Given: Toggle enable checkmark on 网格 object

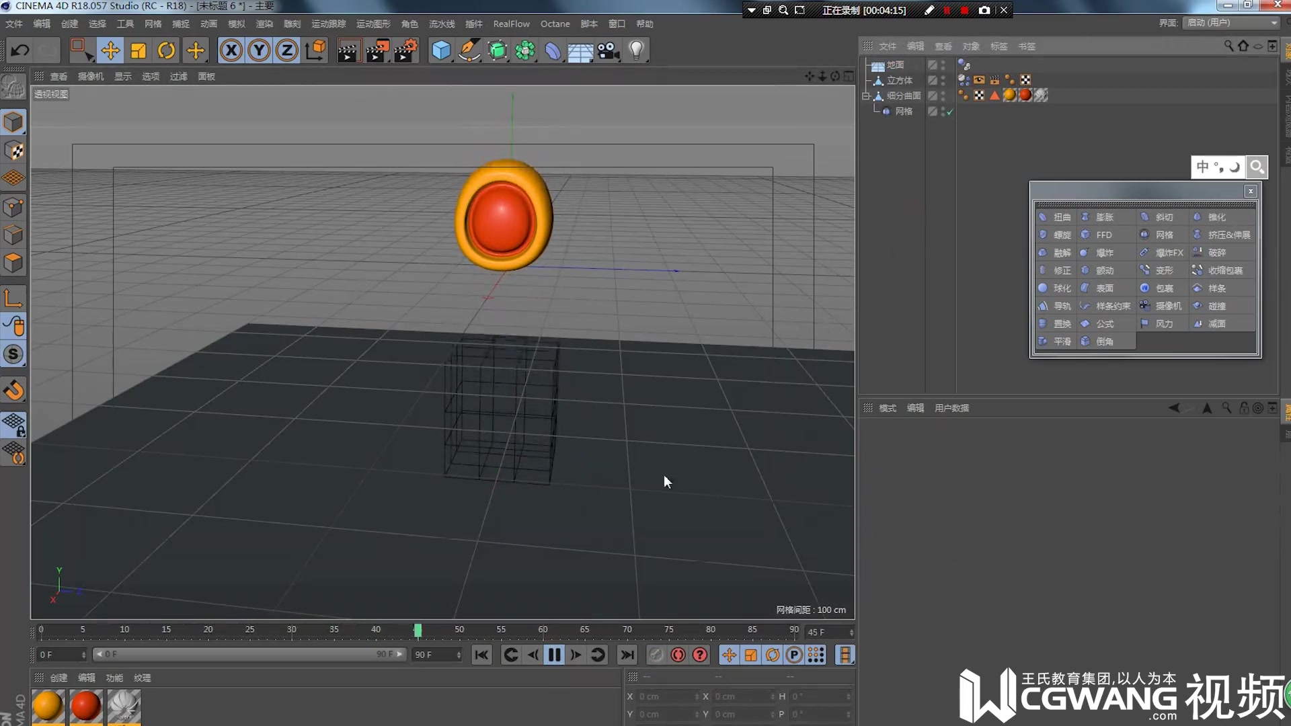Looking at the screenshot, I should click(x=949, y=112).
